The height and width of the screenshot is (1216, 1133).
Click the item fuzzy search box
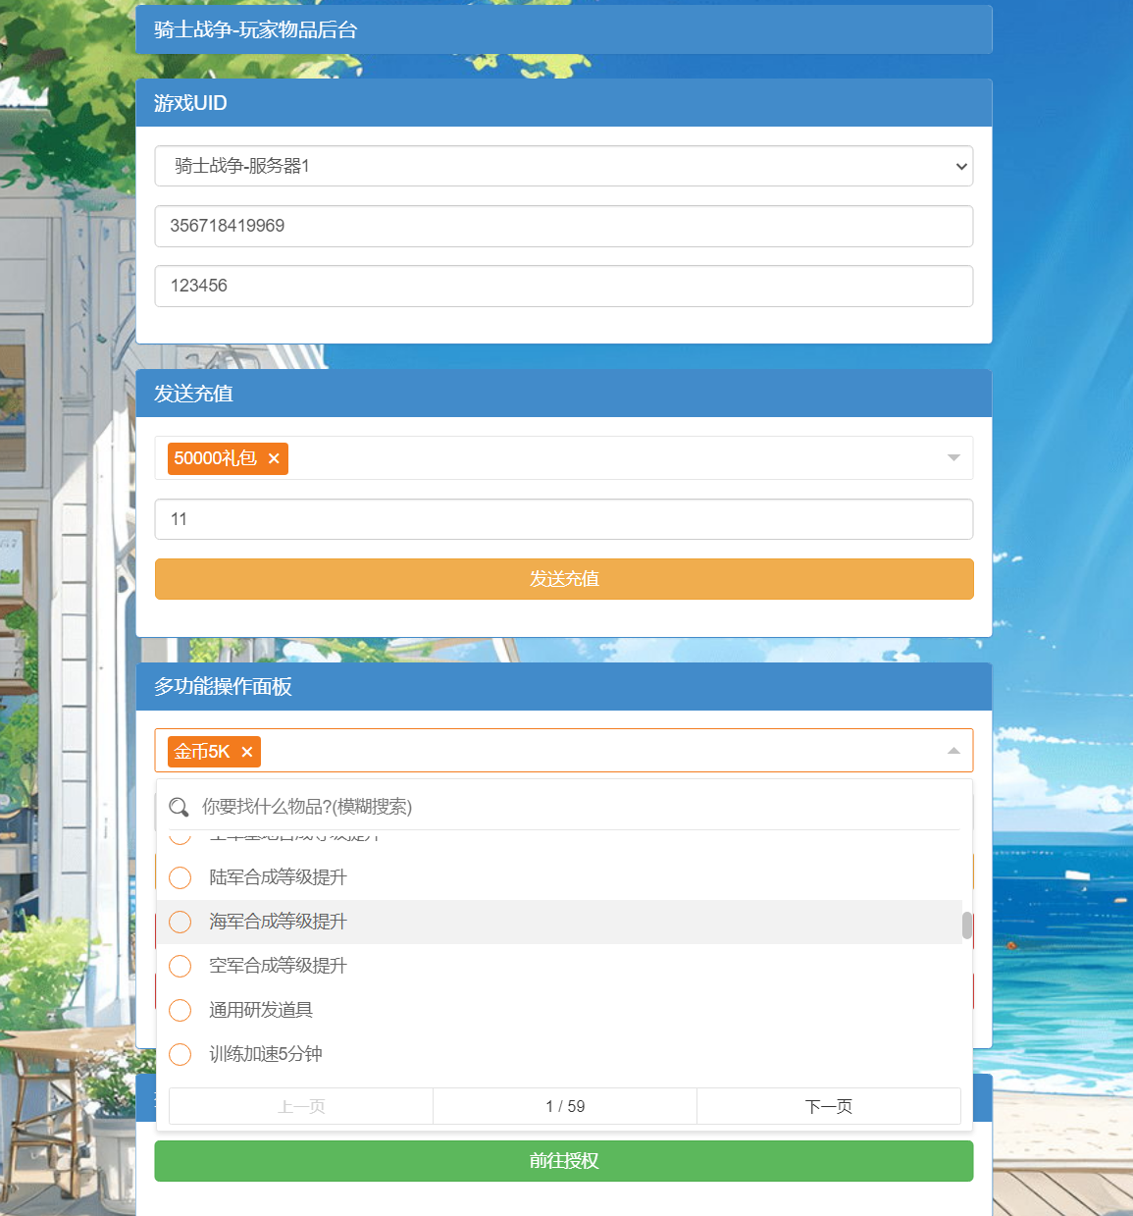(x=579, y=807)
